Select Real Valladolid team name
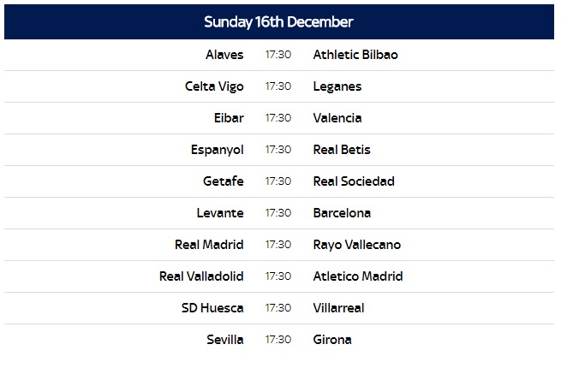The image size is (567, 368). (x=201, y=276)
